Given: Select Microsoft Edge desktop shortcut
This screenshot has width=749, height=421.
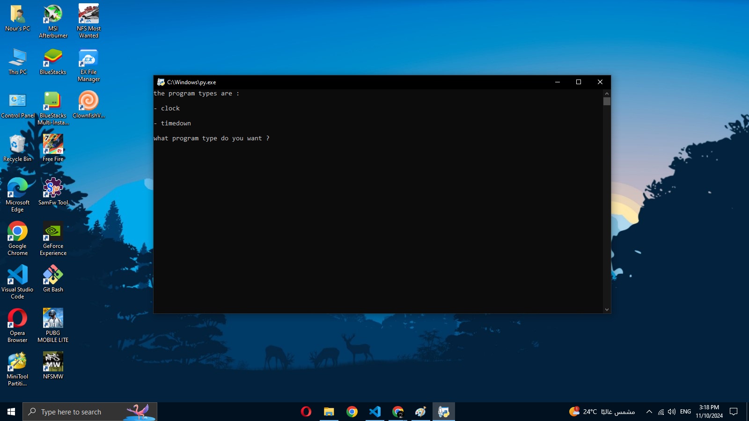Looking at the screenshot, I should pos(17,196).
